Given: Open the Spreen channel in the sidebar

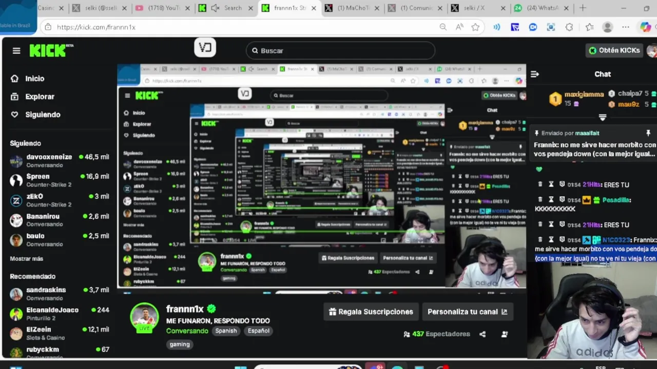Looking at the screenshot, I should 60,180.
